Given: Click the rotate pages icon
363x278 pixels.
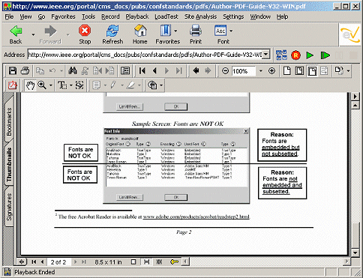Looking at the screenshot, I should (x=339, y=70).
